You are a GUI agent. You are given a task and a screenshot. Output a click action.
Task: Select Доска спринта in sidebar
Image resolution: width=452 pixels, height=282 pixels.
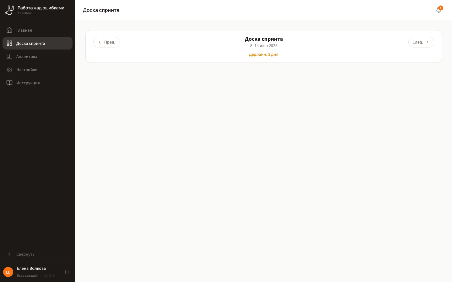click(x=37, y=43)
